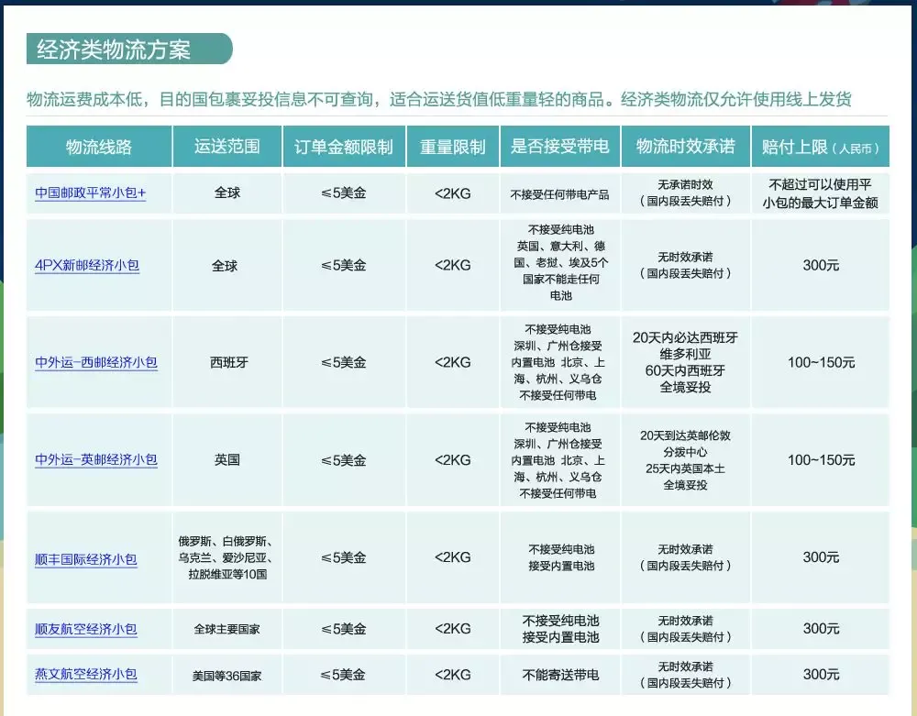Viewport: 917px width, 716px height.
Task: Click the 物流运费成本低 description line
Action: tap(438, 99)
